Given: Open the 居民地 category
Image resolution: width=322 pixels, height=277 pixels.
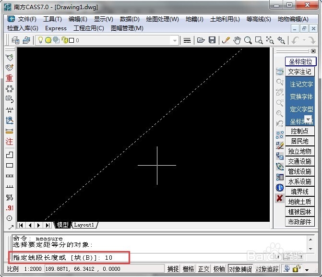Looking at the screenshot, I should click(299, 141).
